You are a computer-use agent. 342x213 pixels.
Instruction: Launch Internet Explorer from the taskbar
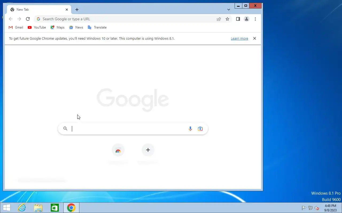(x=22, y=208)
